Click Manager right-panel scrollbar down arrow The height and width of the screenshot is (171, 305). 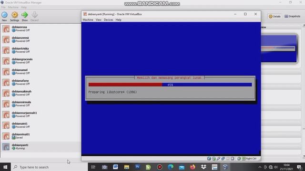(x=304, y=156)
